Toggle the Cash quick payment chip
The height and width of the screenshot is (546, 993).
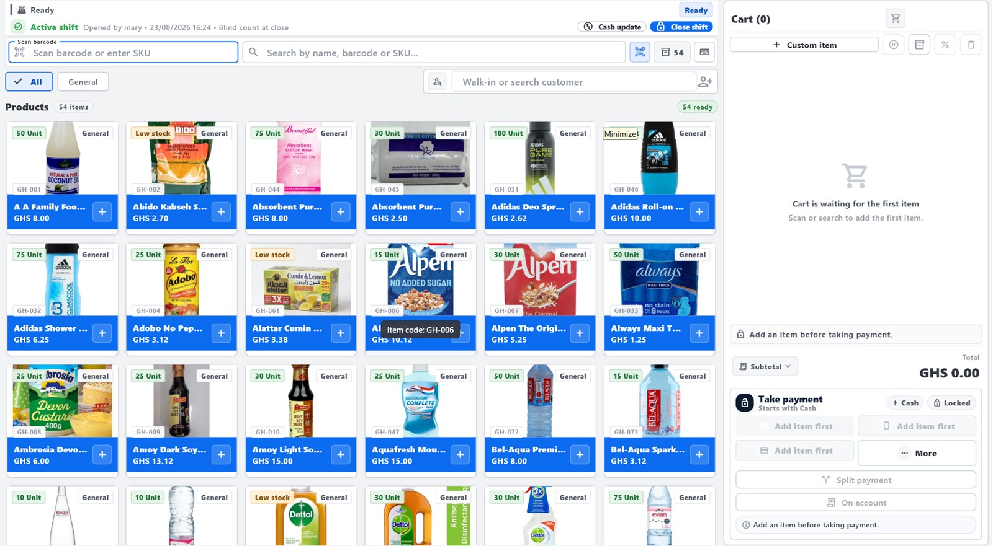[x=905, y=403]
